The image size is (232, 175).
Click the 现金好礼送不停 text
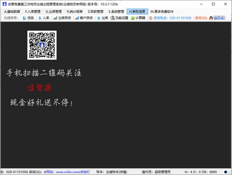tap(41, 102)
